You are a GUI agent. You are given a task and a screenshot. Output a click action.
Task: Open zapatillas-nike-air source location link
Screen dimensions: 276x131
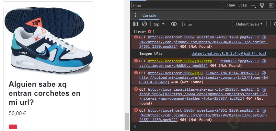click(x=216, y=89)
